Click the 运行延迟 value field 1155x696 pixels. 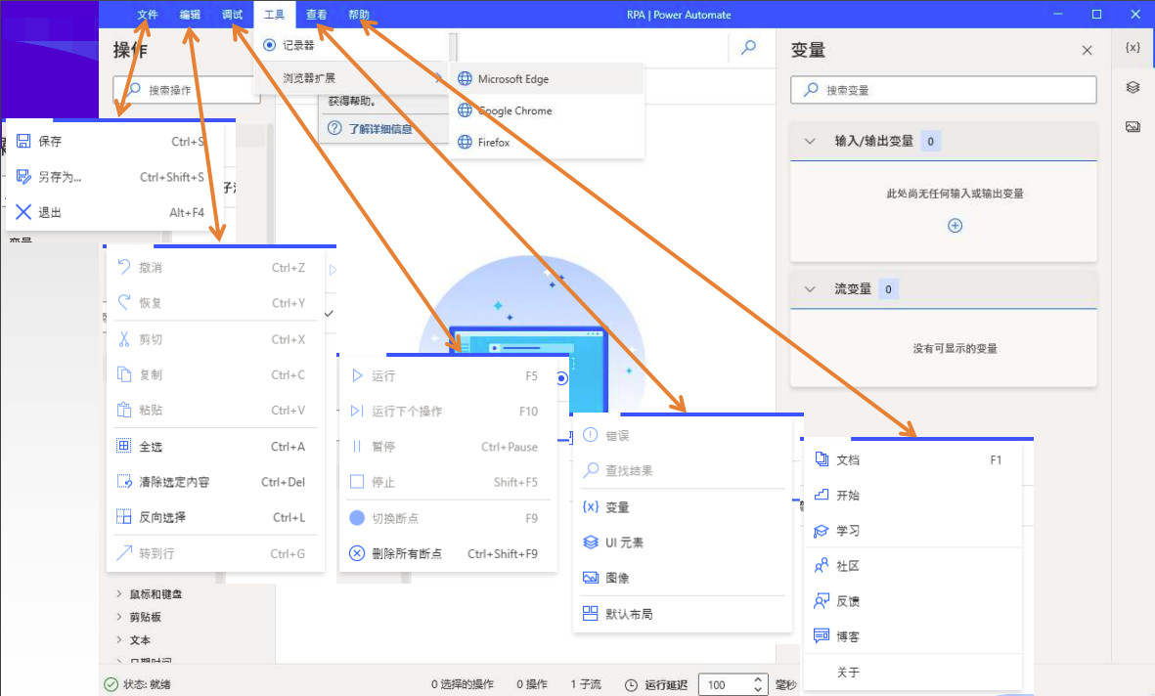[x=725, y=684]
